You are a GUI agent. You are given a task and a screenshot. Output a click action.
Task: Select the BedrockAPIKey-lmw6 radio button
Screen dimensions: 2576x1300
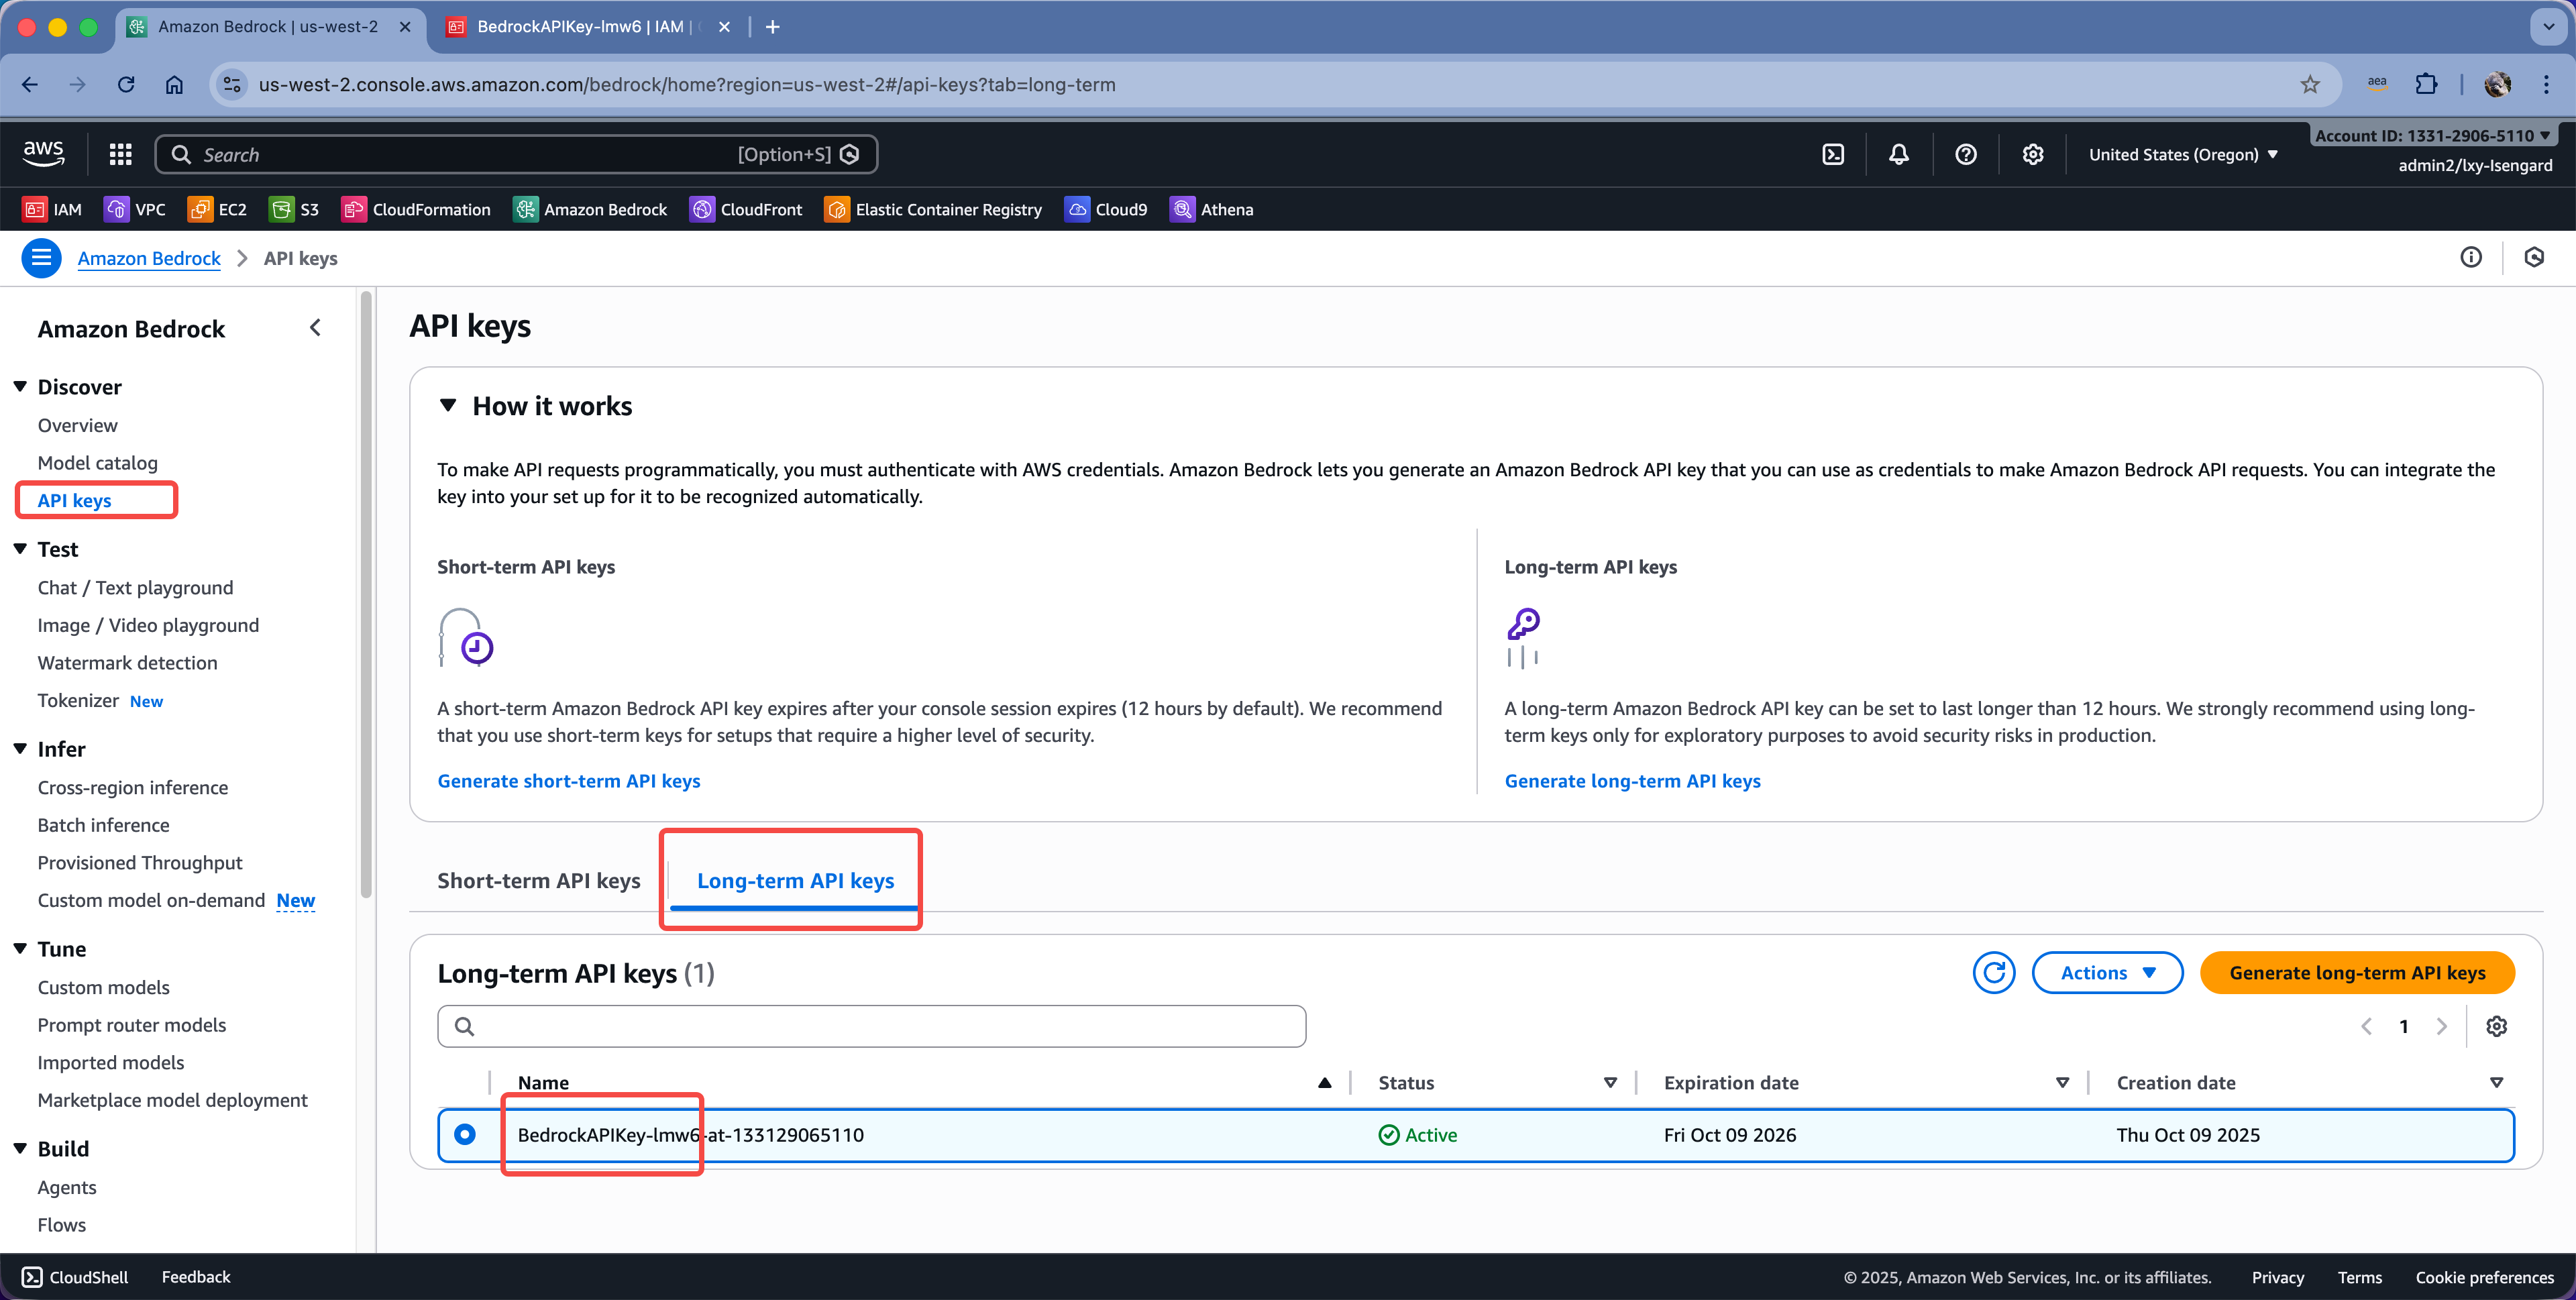pos(465,1134)
